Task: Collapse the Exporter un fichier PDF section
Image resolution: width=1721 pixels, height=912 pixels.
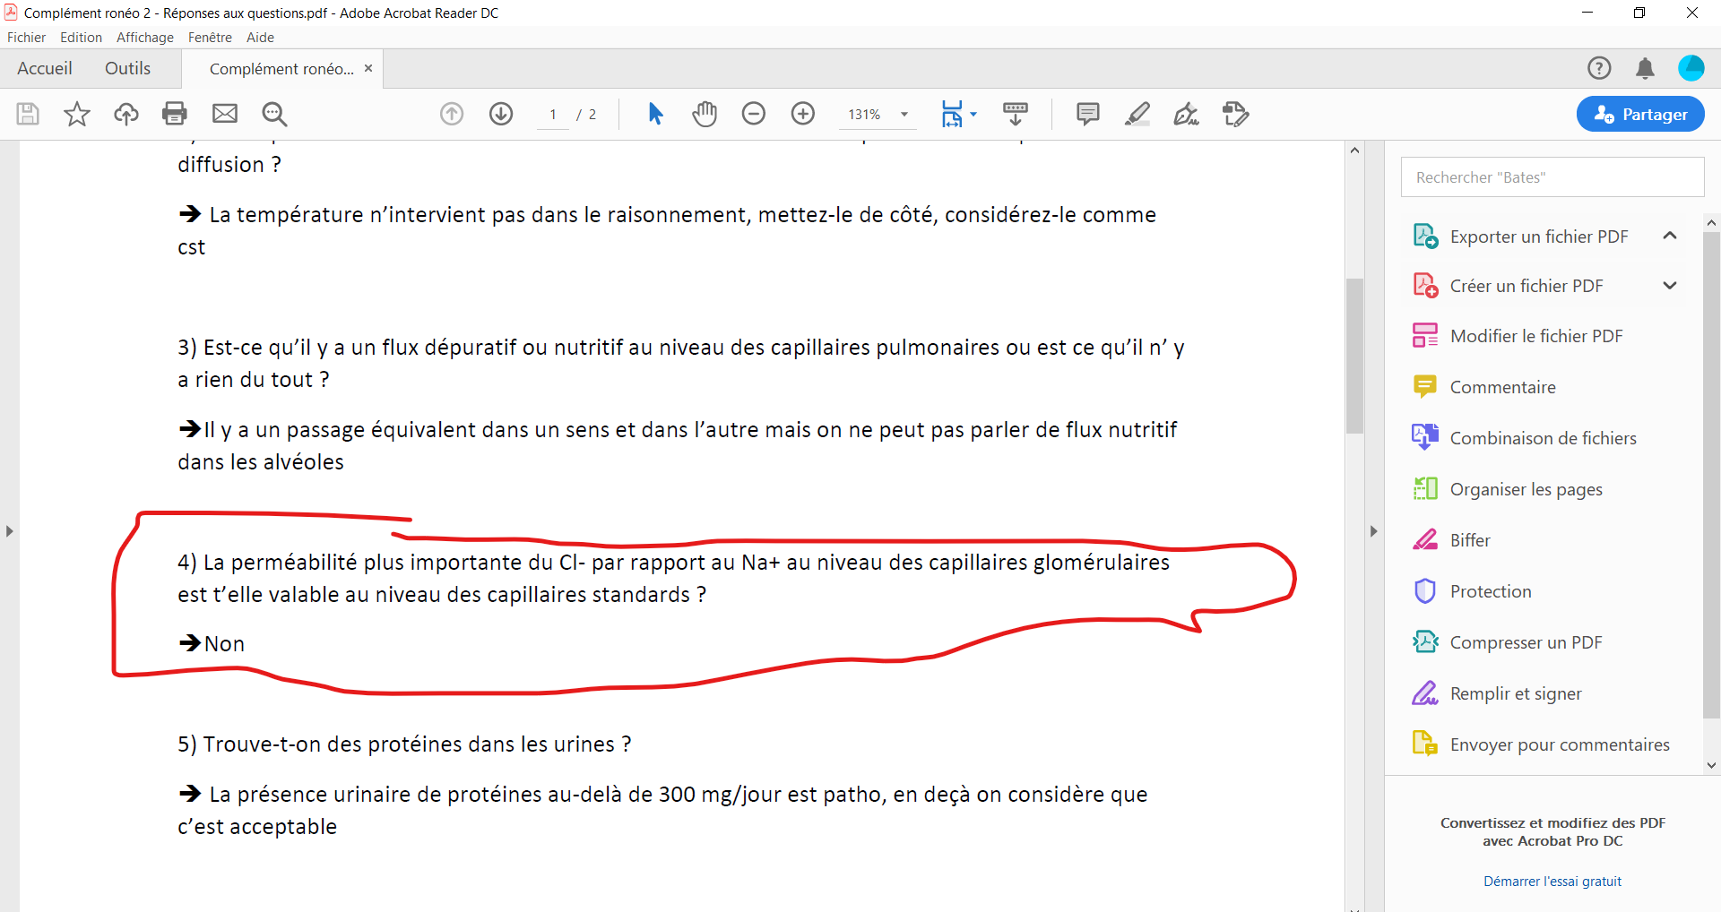Action: pyautogui.click(x=1669, y=236)
